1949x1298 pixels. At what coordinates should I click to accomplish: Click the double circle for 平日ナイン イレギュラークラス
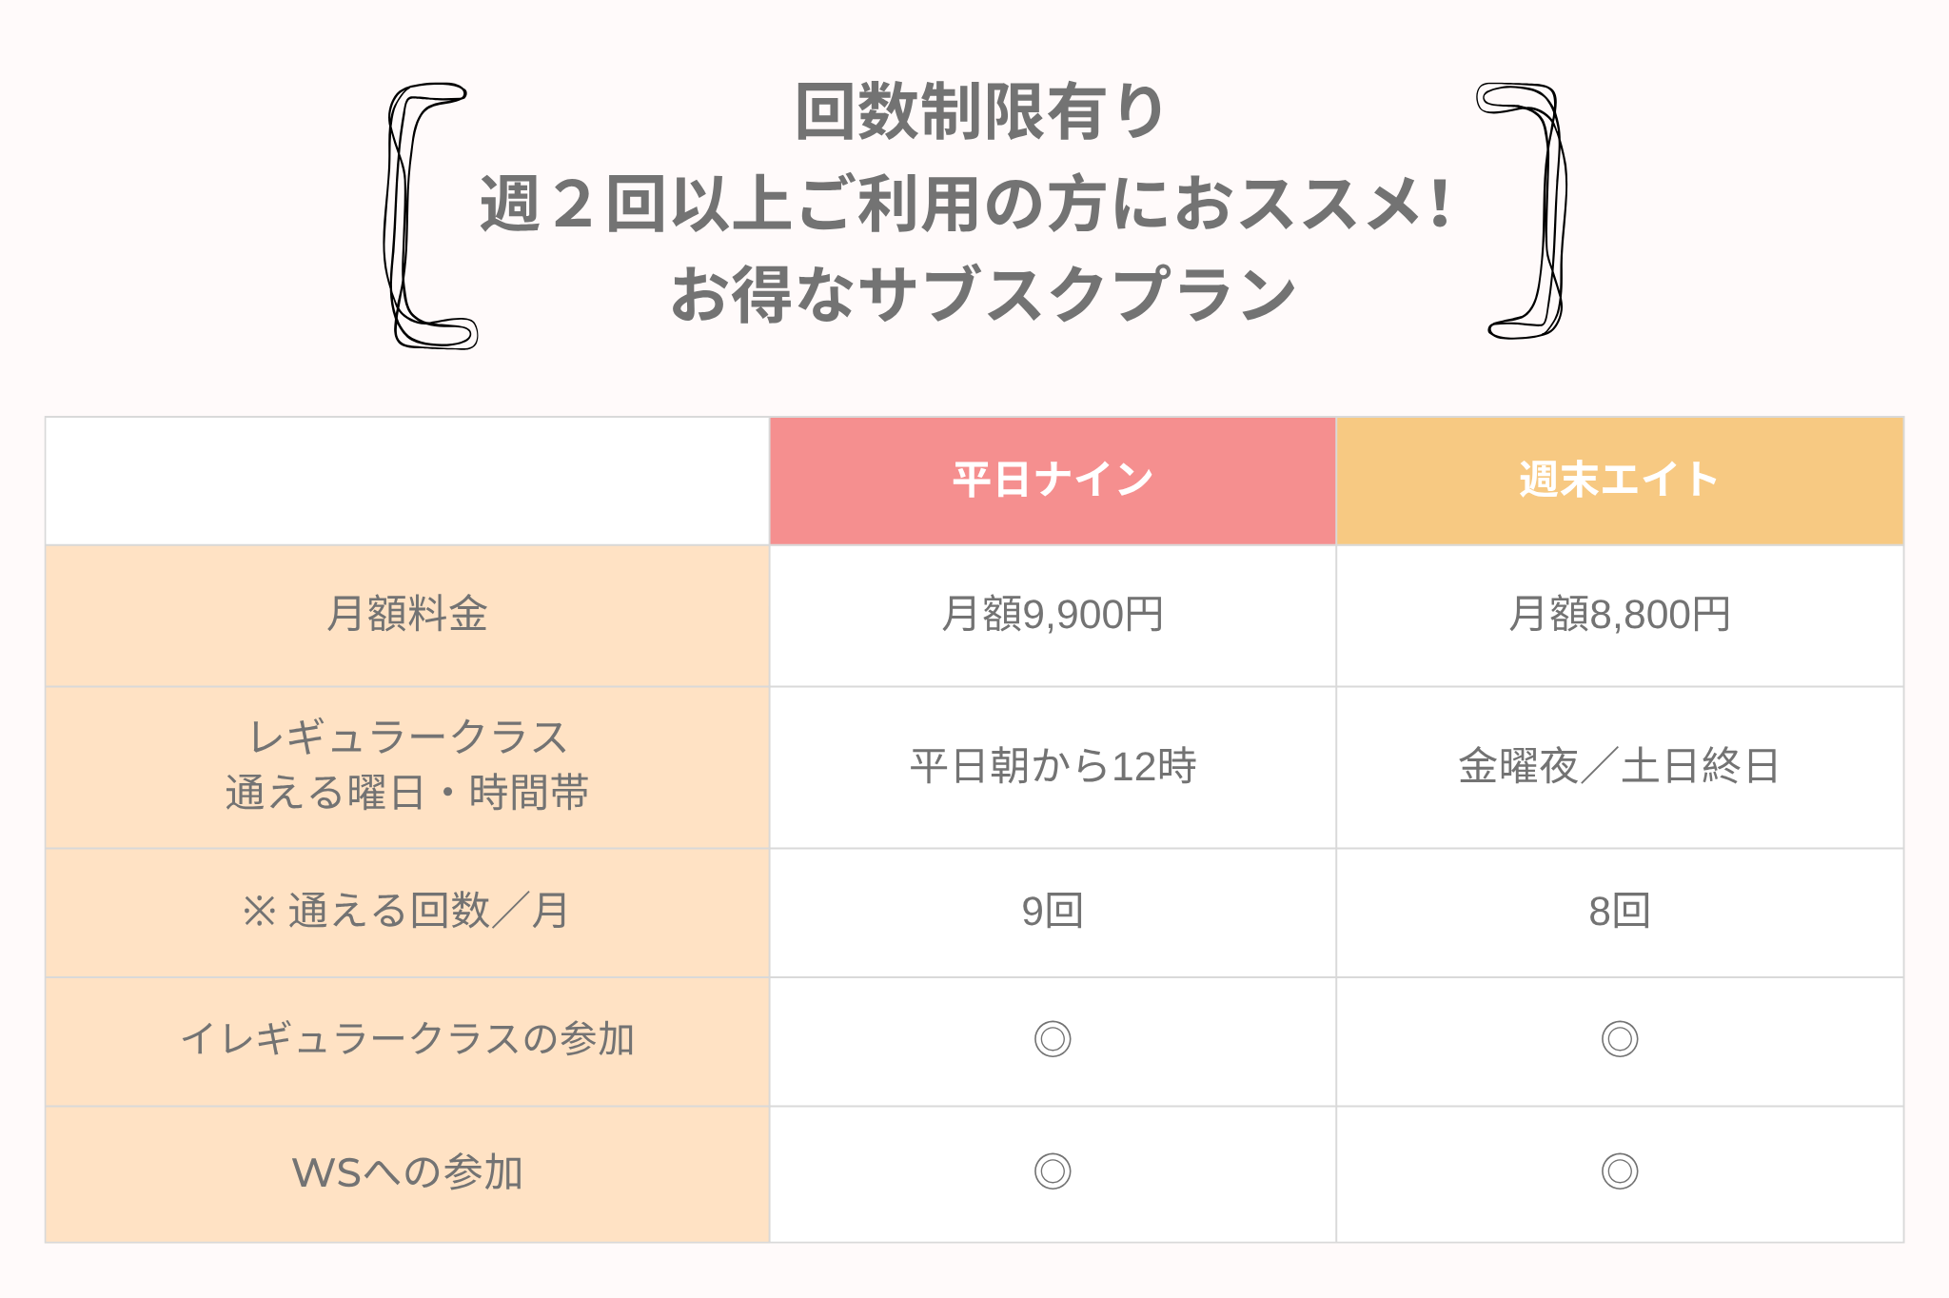click(1053, 1039)
